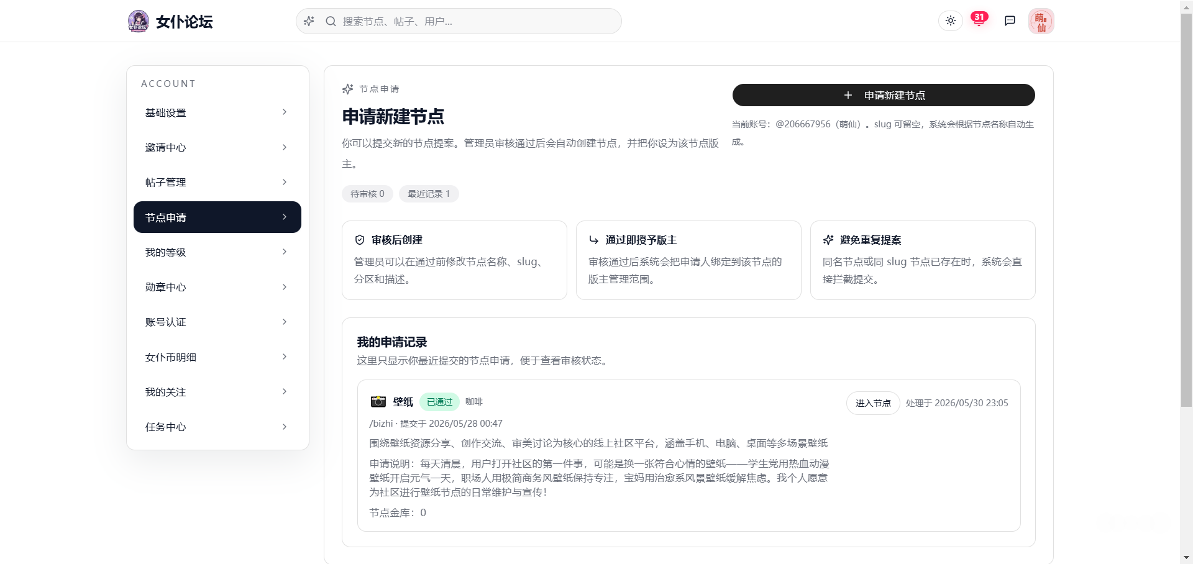Expand chevron next to 任务中心
The width and height of the screenshot is (1193, 564).
click(285, 427)
